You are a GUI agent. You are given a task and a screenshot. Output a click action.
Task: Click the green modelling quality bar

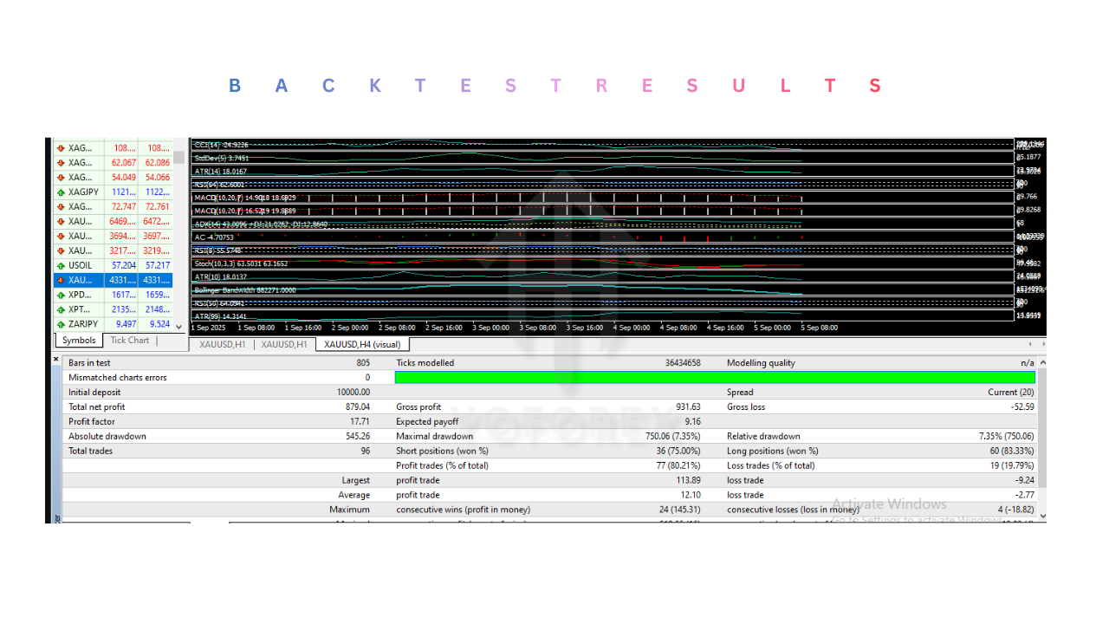715,378
